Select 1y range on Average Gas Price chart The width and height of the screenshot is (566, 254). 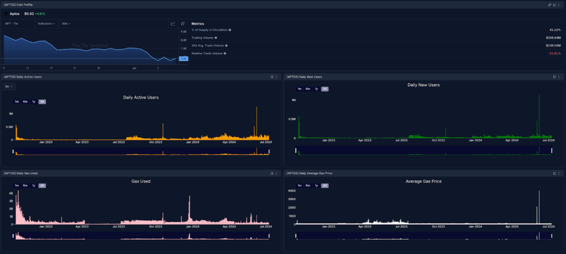click(316, 186)
